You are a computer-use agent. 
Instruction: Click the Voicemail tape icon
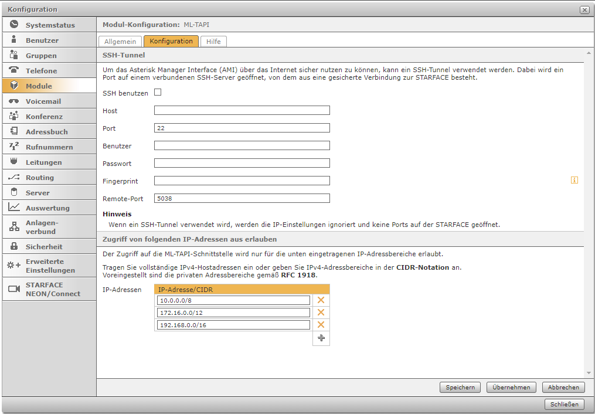pyautogui.click(x=14, y=101)
